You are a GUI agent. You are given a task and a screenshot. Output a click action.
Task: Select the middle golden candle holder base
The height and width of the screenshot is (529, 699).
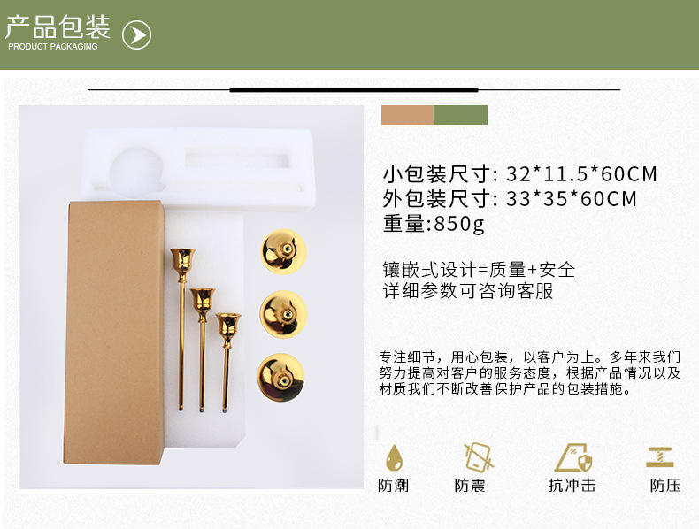pos(283,315)
